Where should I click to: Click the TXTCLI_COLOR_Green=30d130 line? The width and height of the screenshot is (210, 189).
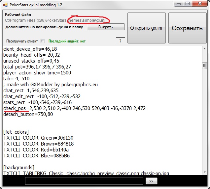tap(38, 138)
